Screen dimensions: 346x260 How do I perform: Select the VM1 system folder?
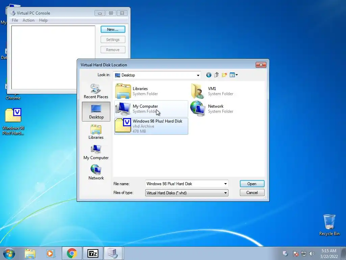coord(227,91)
